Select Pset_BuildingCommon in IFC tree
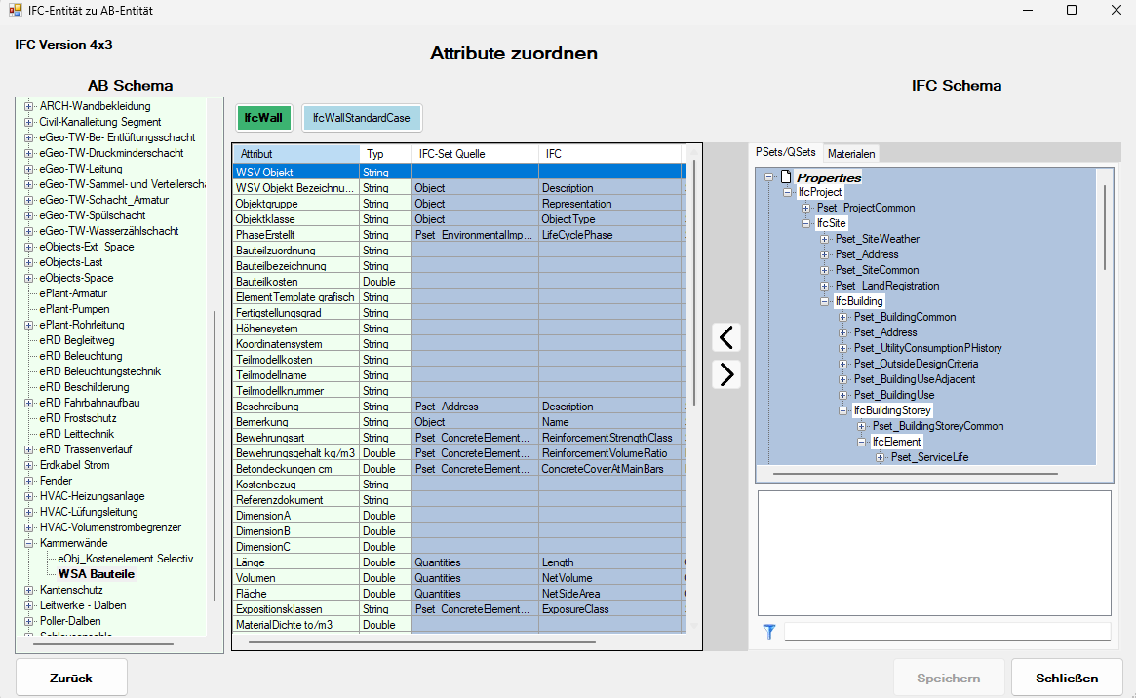The image size is (1136, 698). [905, 317]
